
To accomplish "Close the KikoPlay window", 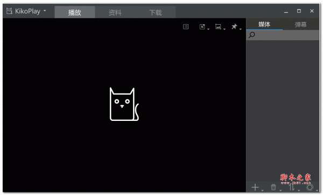I will tap(312, 11).
